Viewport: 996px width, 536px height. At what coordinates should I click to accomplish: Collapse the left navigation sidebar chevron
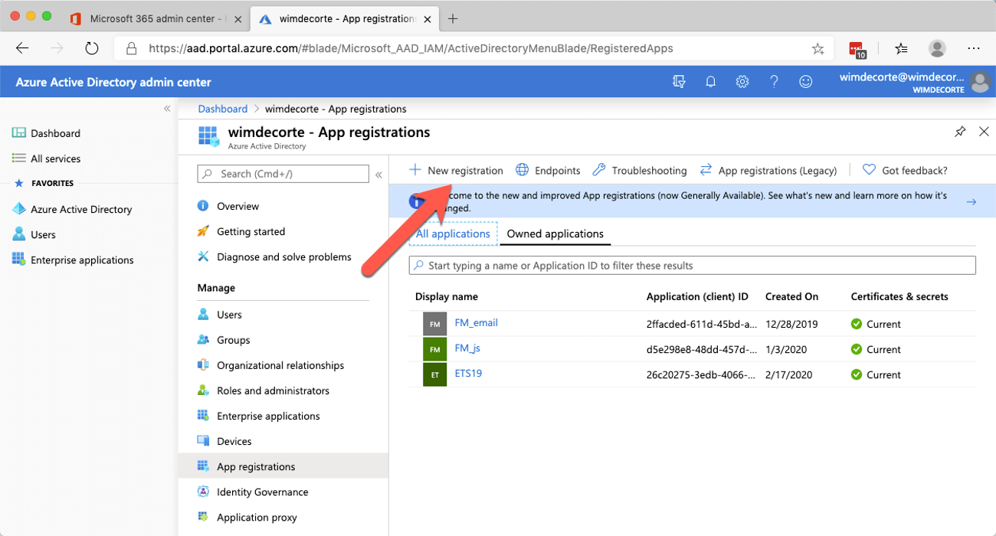click(167, 109)
